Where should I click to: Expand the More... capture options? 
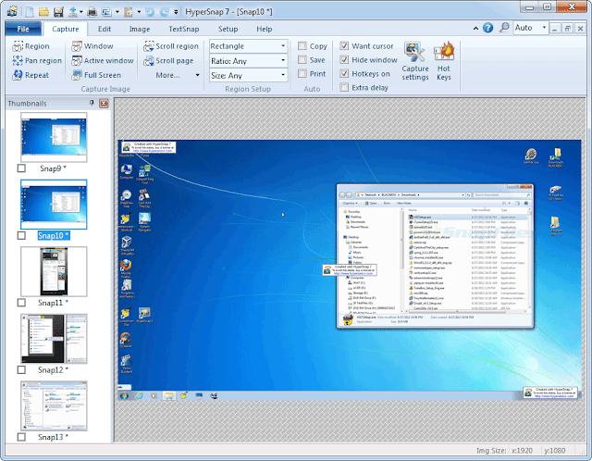pyautogui.click(x=178, y=75)
